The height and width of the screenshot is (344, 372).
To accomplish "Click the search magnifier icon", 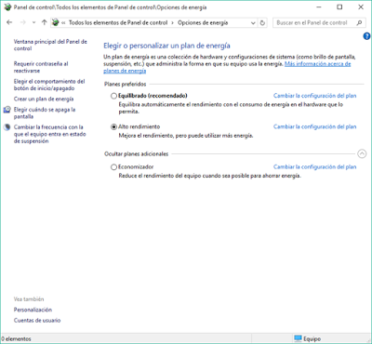I will point(359,22).
